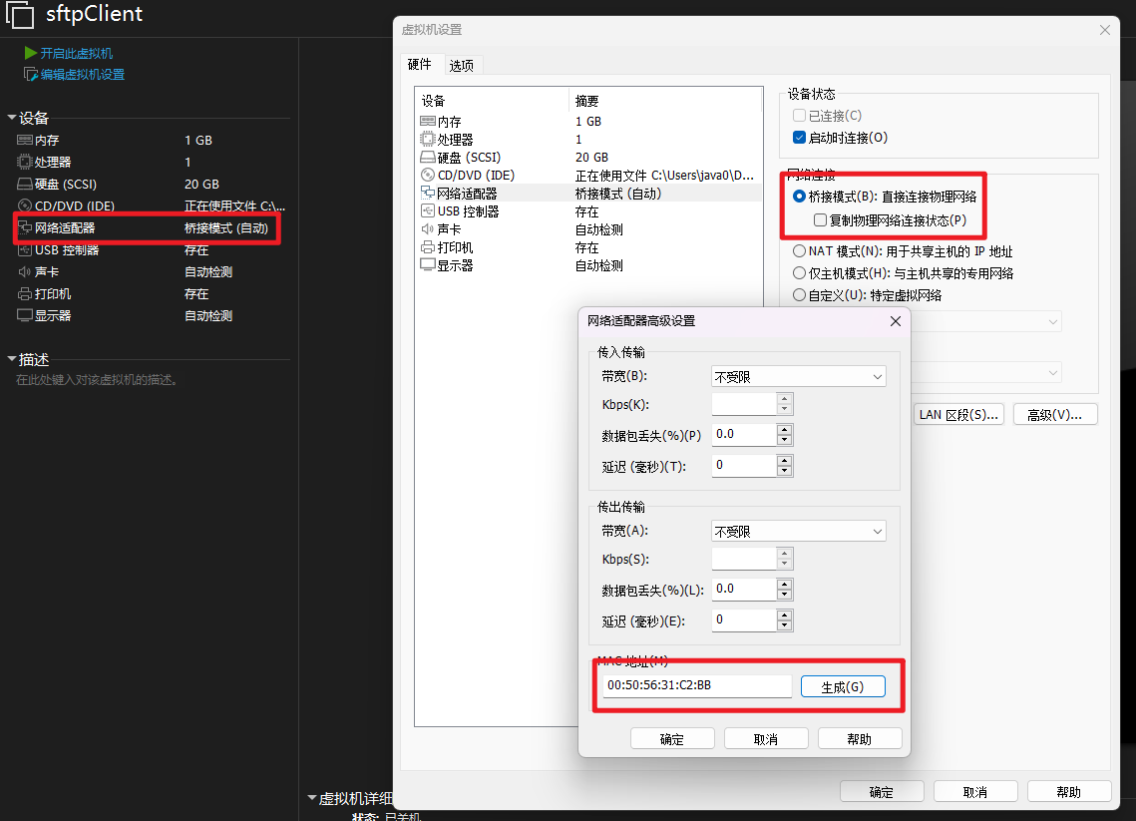Select the printer icon in hardware list

[428, 247]
